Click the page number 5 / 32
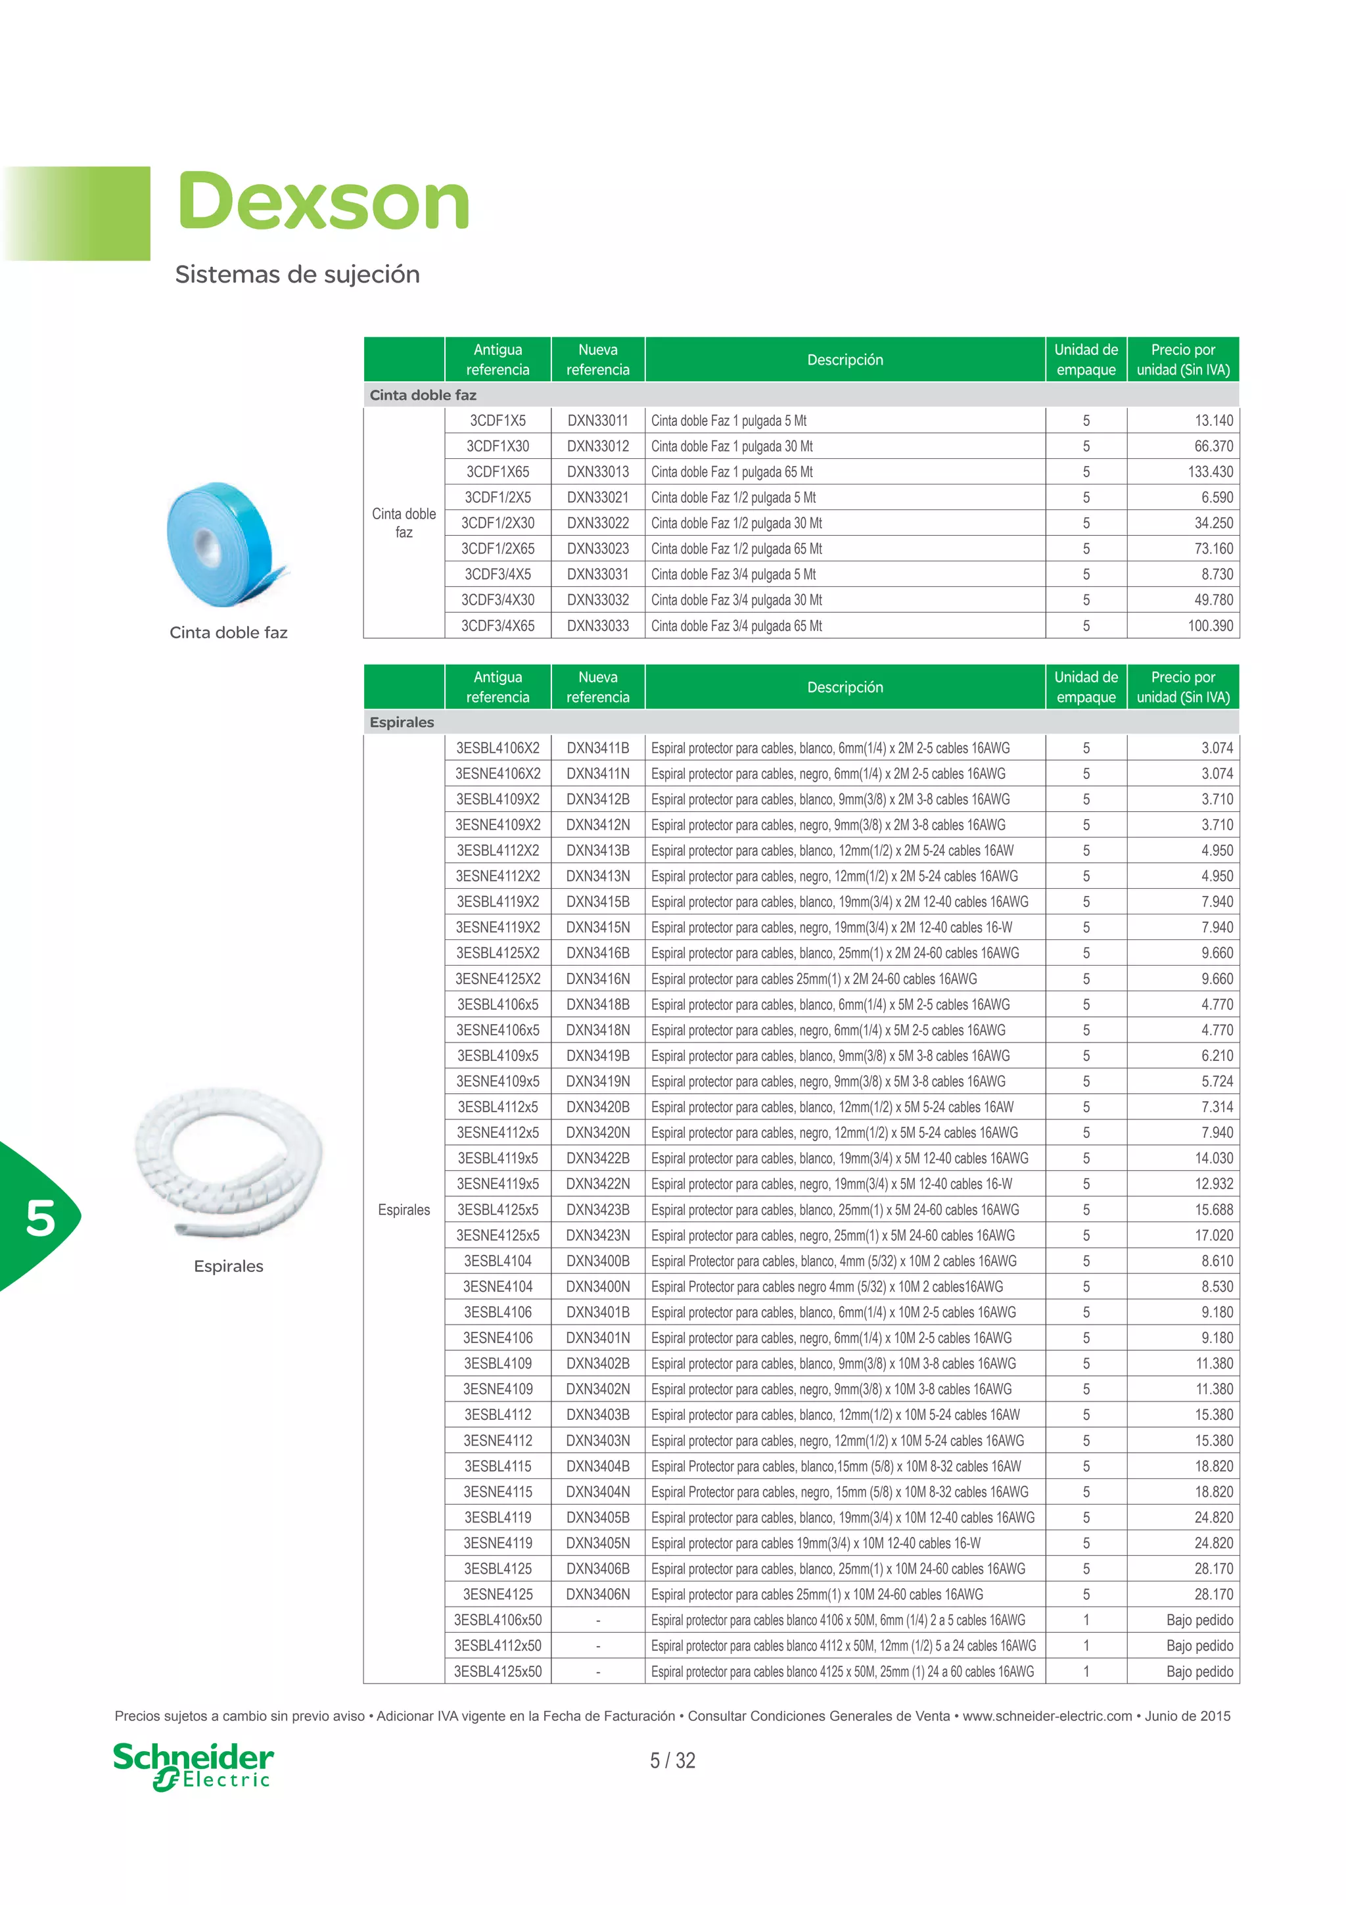The image size is (1346, 1905). click(x=672, y=1760)
